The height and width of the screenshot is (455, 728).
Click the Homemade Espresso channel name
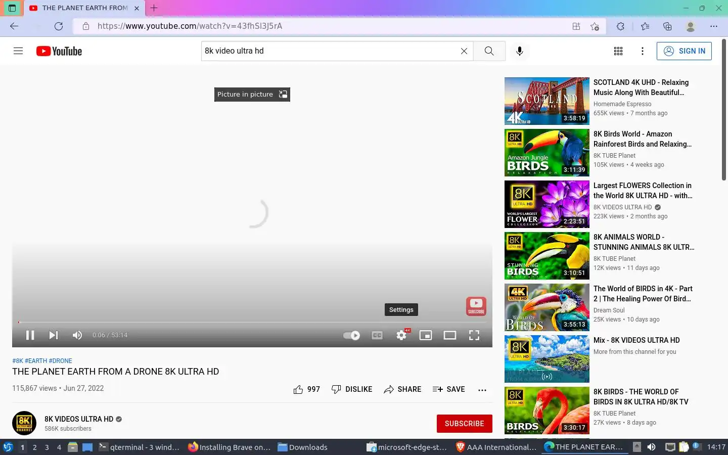(622, 104)
